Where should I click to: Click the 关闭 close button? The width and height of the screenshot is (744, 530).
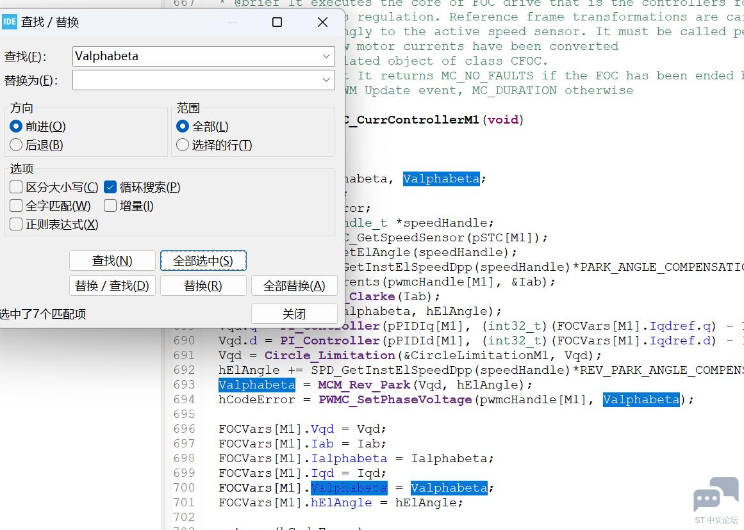pyautogui.click(x=294, y=314)
